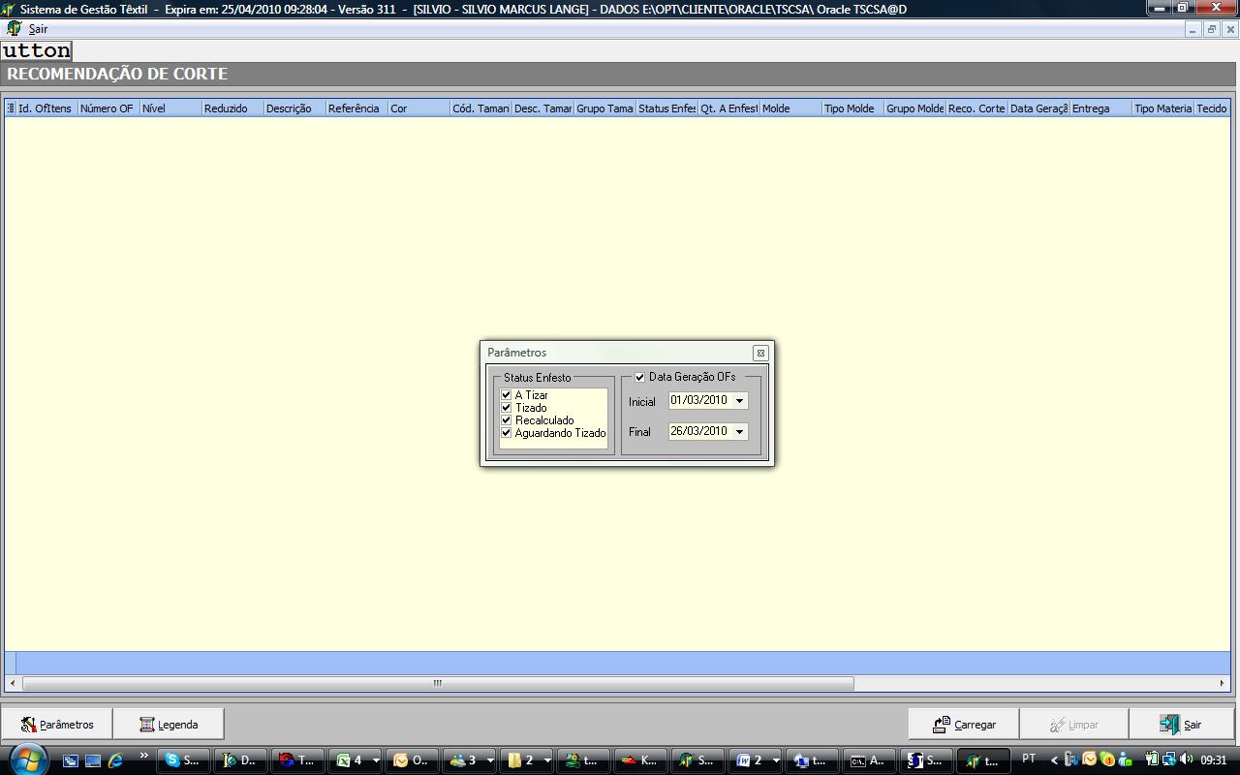Click the volume icon in system tray
This screenshot has height=775, width=1240.
1186,759
